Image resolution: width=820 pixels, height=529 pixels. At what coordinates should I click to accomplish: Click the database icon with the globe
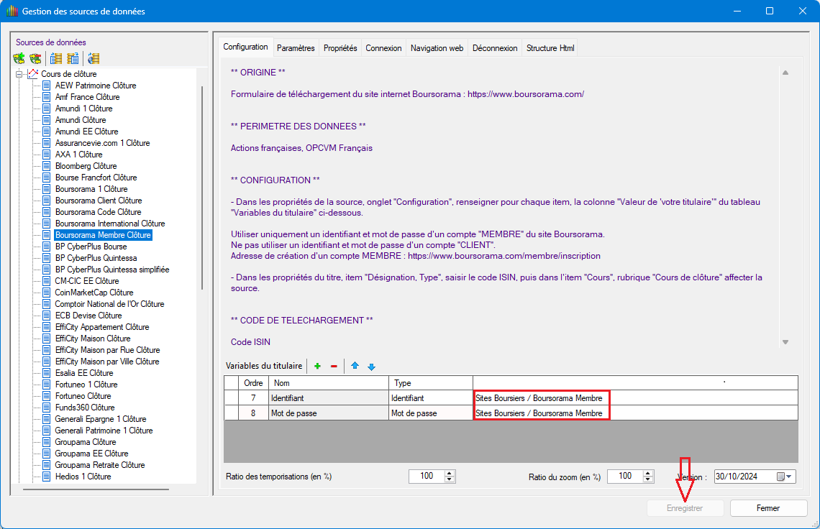(x=93, y=59)
